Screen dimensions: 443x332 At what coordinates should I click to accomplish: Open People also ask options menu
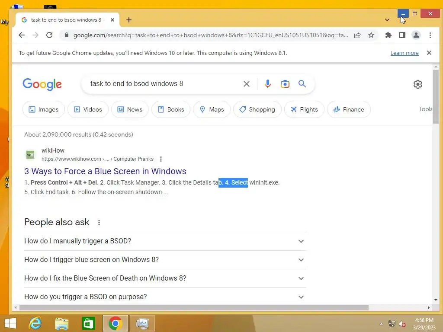click(x=99, y=223)
